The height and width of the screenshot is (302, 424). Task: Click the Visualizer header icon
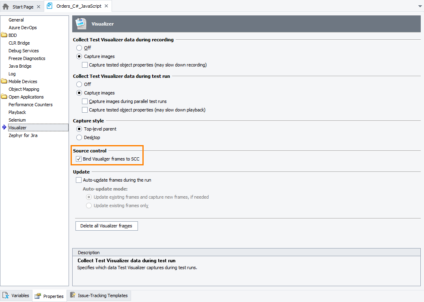point(81,24)
